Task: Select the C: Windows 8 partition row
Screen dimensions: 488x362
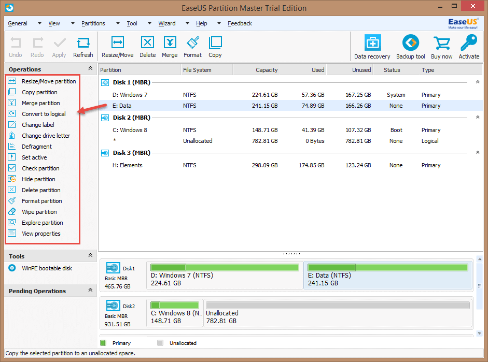Action: (290, 130)
